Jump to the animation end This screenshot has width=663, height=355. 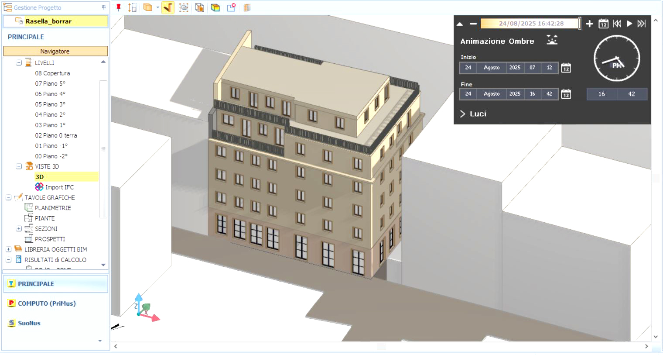[x=641, y=24]
